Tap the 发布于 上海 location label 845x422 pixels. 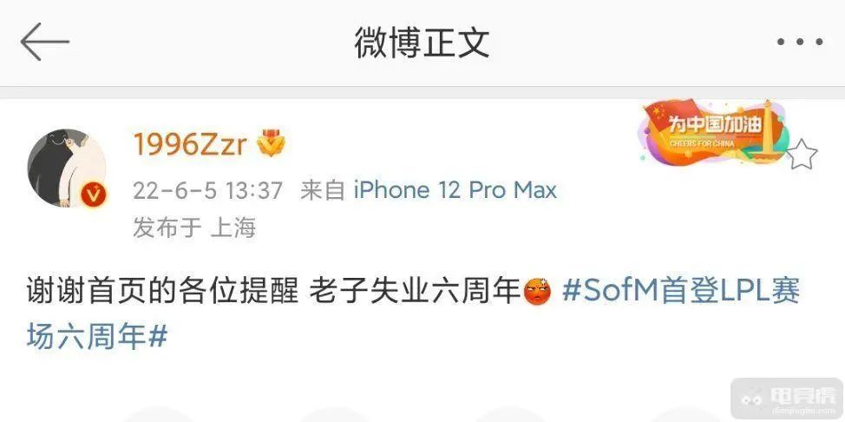(x=194, y=227)
